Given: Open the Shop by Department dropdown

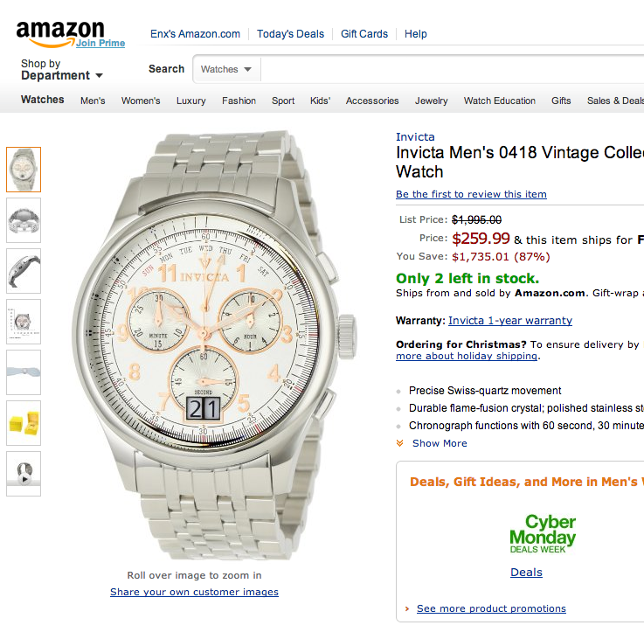Looking at the screenshot, I should 62,70.
